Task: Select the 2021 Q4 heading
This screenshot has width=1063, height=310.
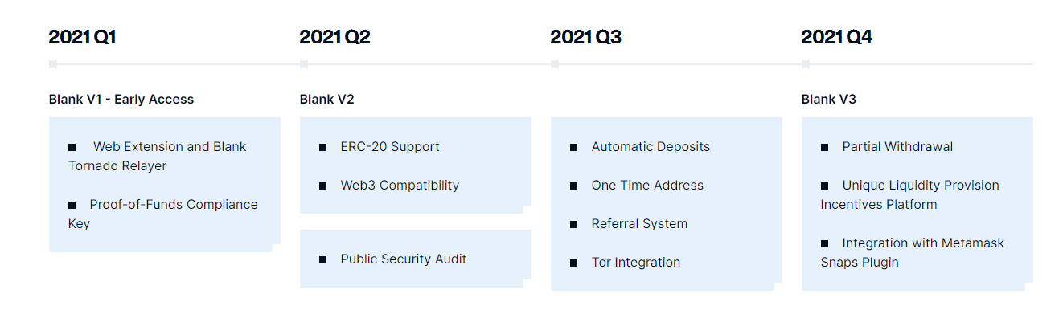Action: [837, 37]
